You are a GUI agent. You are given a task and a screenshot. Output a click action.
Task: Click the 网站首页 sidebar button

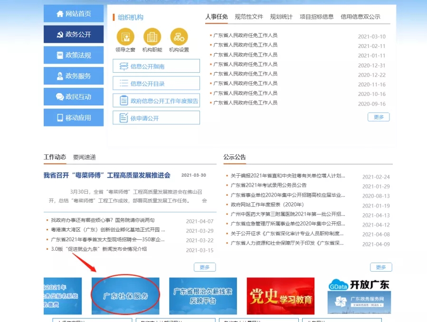point(74,14)
